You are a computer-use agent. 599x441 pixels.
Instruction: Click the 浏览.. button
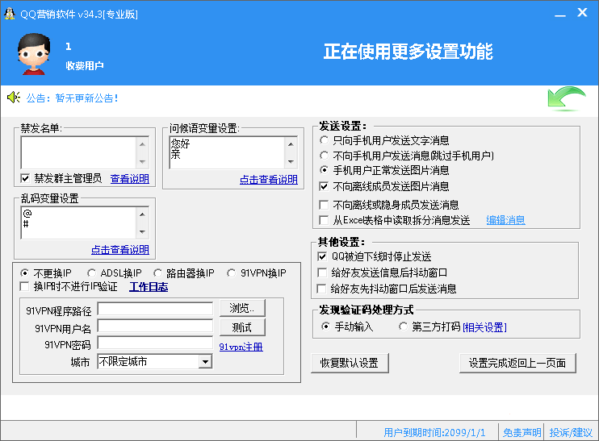pyautogui.click(x=242, y=308)
